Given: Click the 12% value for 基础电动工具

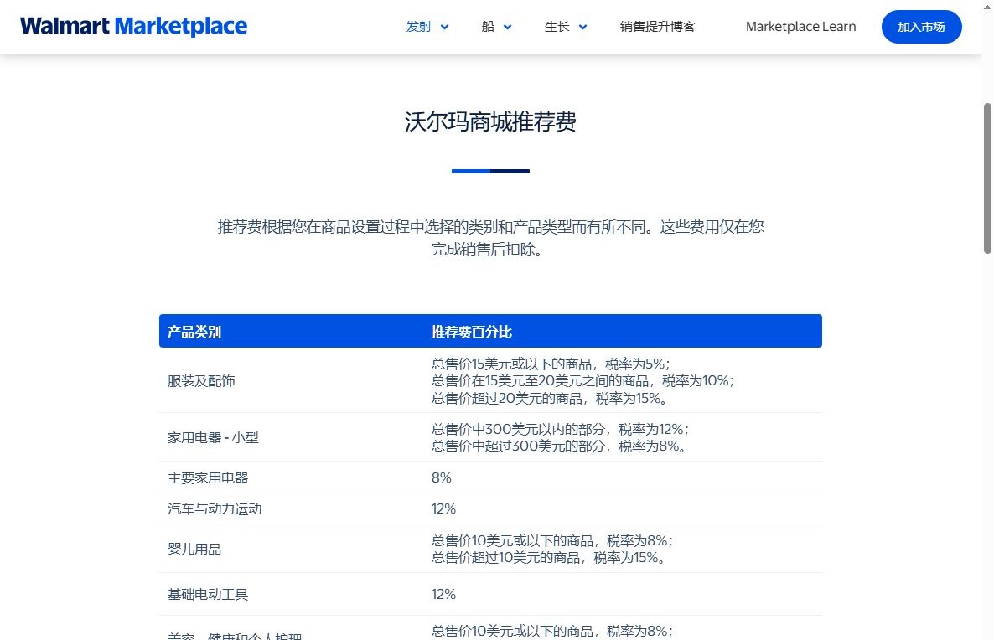Looking at the screenshot, I should pos(443,595).
